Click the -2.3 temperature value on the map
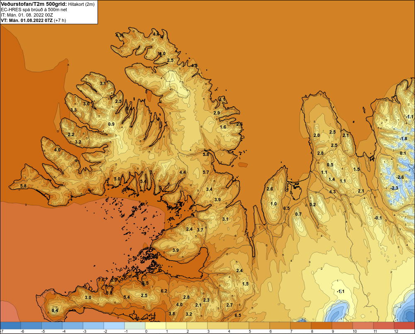The image size is (415, 334). coord(394,188)
